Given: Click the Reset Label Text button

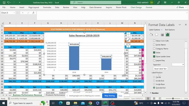Looking at the screenshot, I should click(160, 69).
